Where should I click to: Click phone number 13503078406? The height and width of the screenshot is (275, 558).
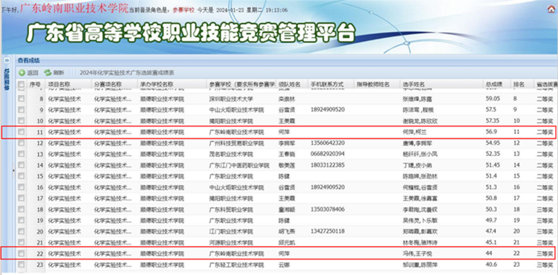point(327,210)
